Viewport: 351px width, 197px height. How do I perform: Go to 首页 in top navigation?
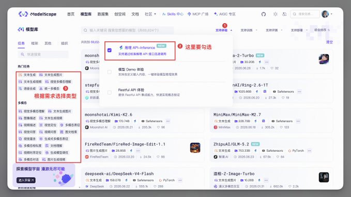[x=71, y=14]
